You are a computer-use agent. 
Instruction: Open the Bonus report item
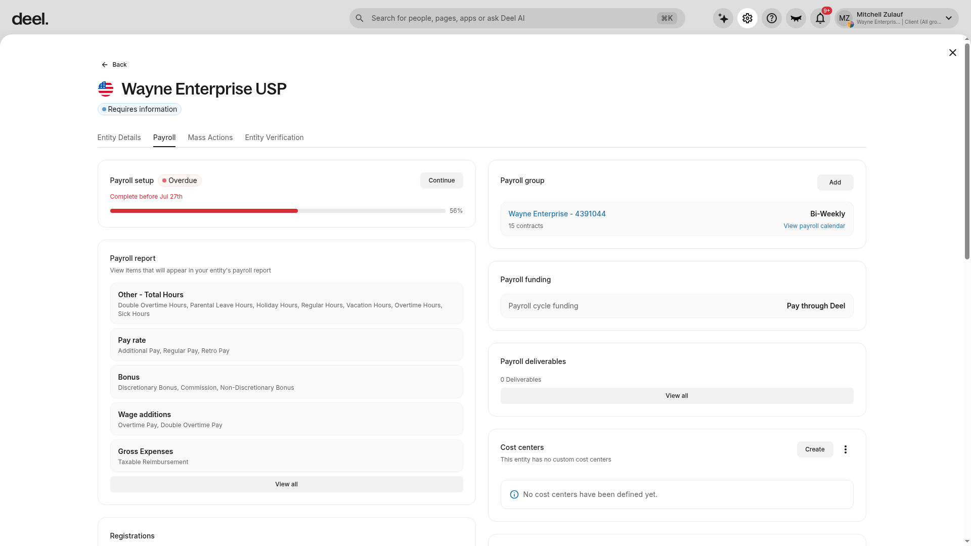pos(287,382)
